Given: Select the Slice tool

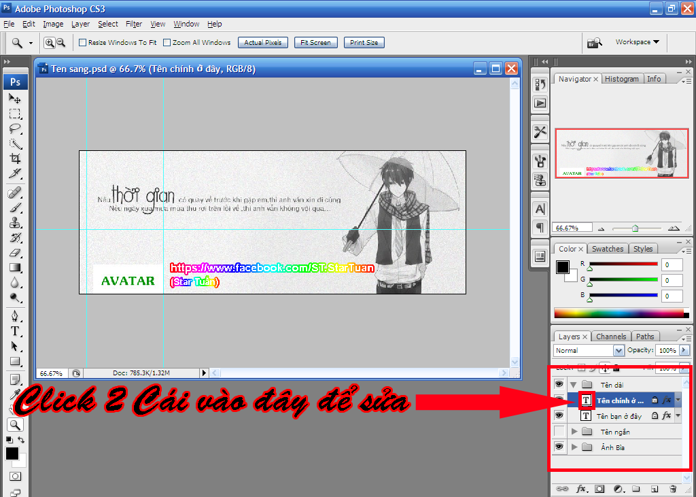Looking at the screenshot, I should click(x=15, y=173).
